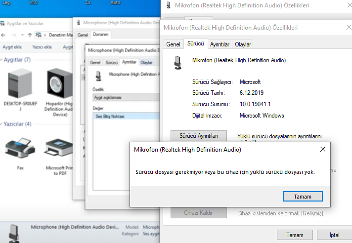Click the Sürücü Sağlayıcı value Microsoft

click(250, 82)
